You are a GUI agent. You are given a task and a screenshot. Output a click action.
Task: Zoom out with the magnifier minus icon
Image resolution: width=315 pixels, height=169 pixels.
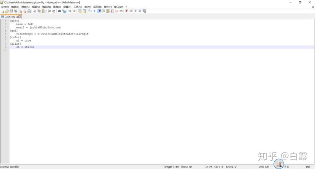pos(74,11)
